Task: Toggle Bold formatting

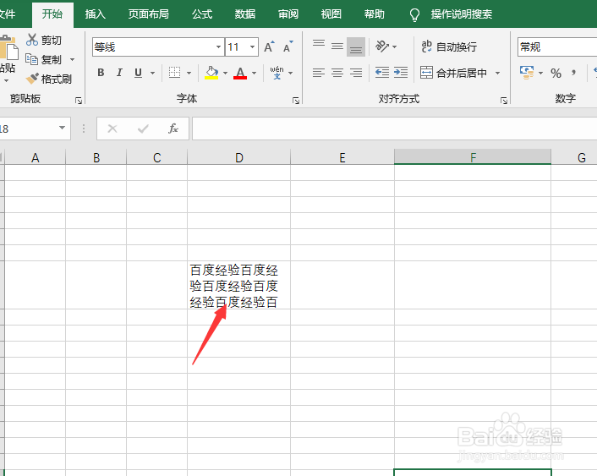Action: click(x=101, y=73)
